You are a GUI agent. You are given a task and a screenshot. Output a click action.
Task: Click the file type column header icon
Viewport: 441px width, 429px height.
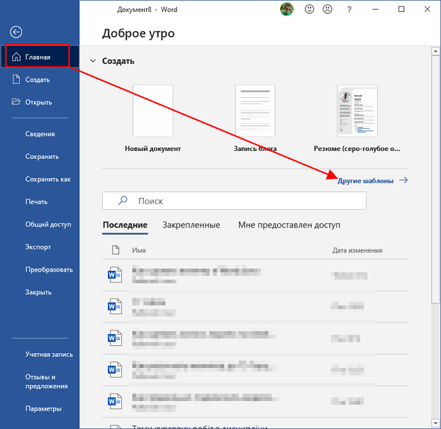pyautogui.click(x=115, y=250)
